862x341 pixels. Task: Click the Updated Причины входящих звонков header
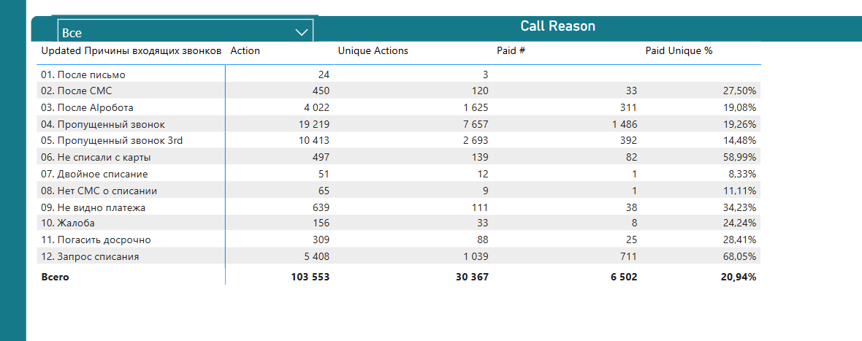pyautogui.click(x=131, y=51)
